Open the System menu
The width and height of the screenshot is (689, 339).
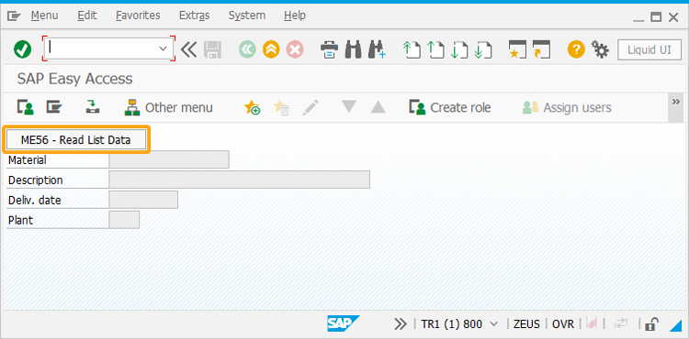click(247, 16)
